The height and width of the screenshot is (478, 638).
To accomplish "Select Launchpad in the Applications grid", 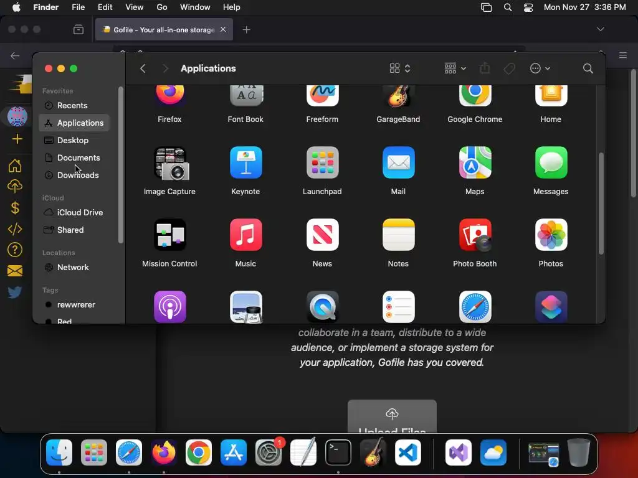I will [x=322, y=162].
